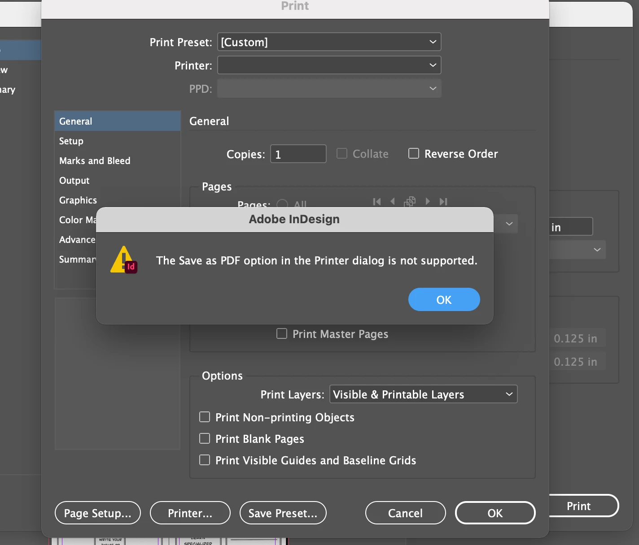Click next page arrow icon
Viewport: 639px width, 545px height.
(428, 202)
